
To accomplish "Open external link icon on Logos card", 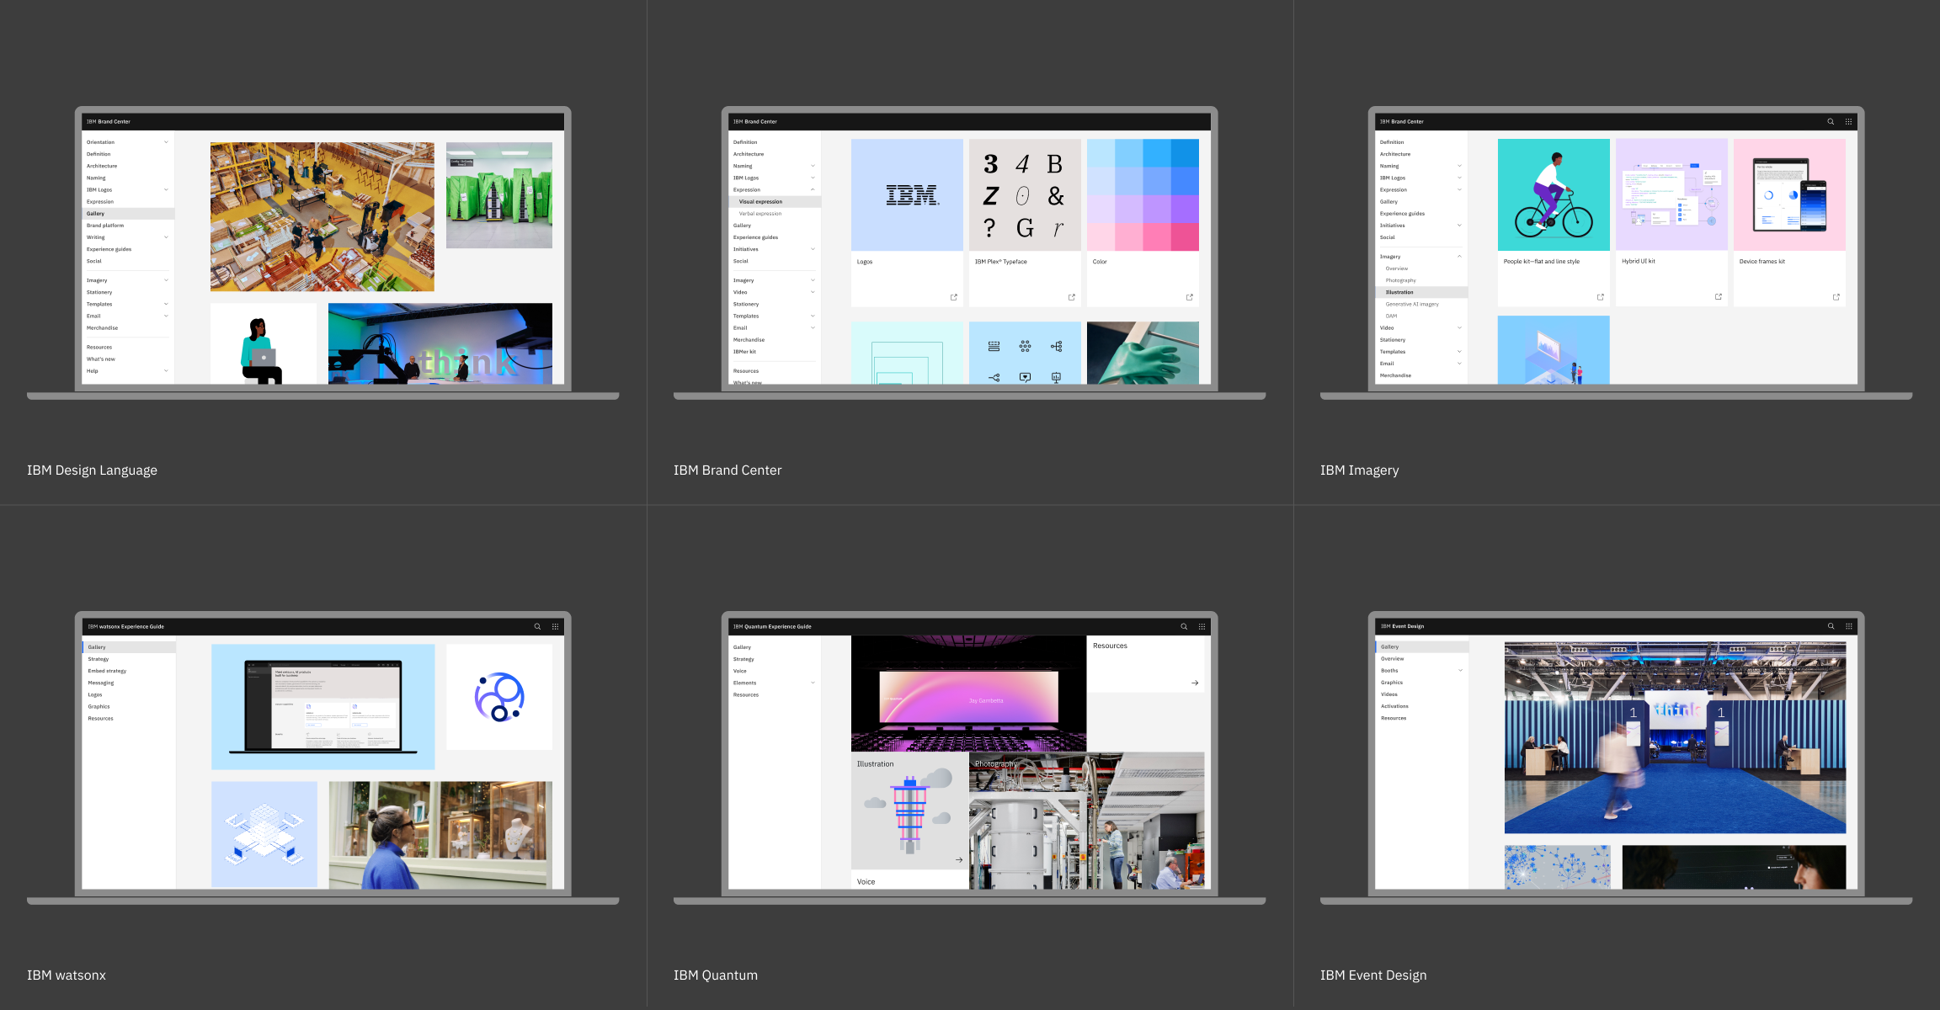I will pos(953,297).
